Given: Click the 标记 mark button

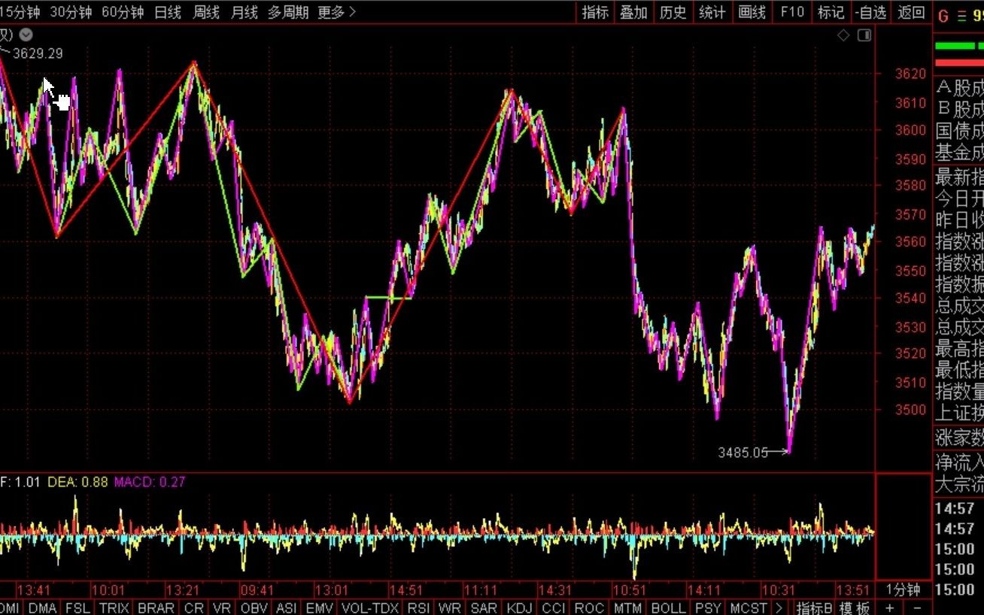Looking at the screenshot, I should tap(831, 12).
